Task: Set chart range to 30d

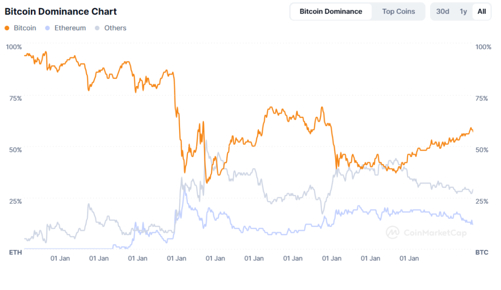Action: [442, 11]
